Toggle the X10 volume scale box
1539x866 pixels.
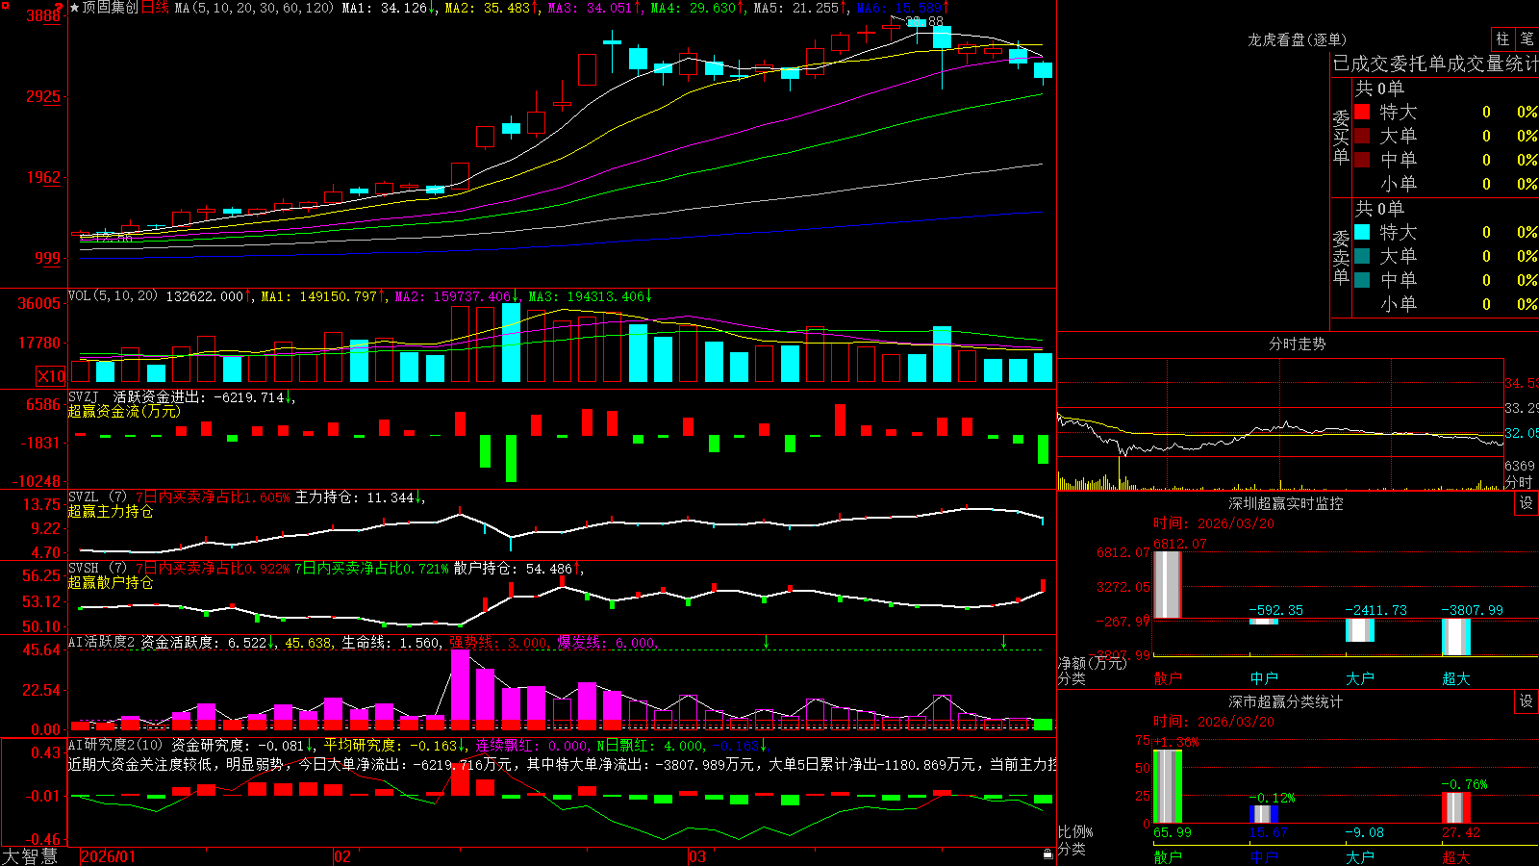click(x=51, y=376)
